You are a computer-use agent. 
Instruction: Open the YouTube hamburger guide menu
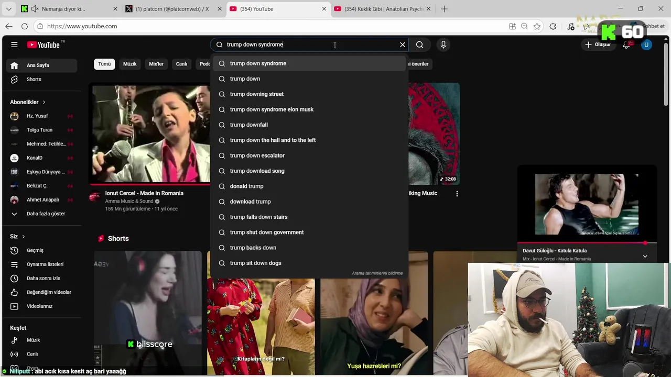[14, 45]
